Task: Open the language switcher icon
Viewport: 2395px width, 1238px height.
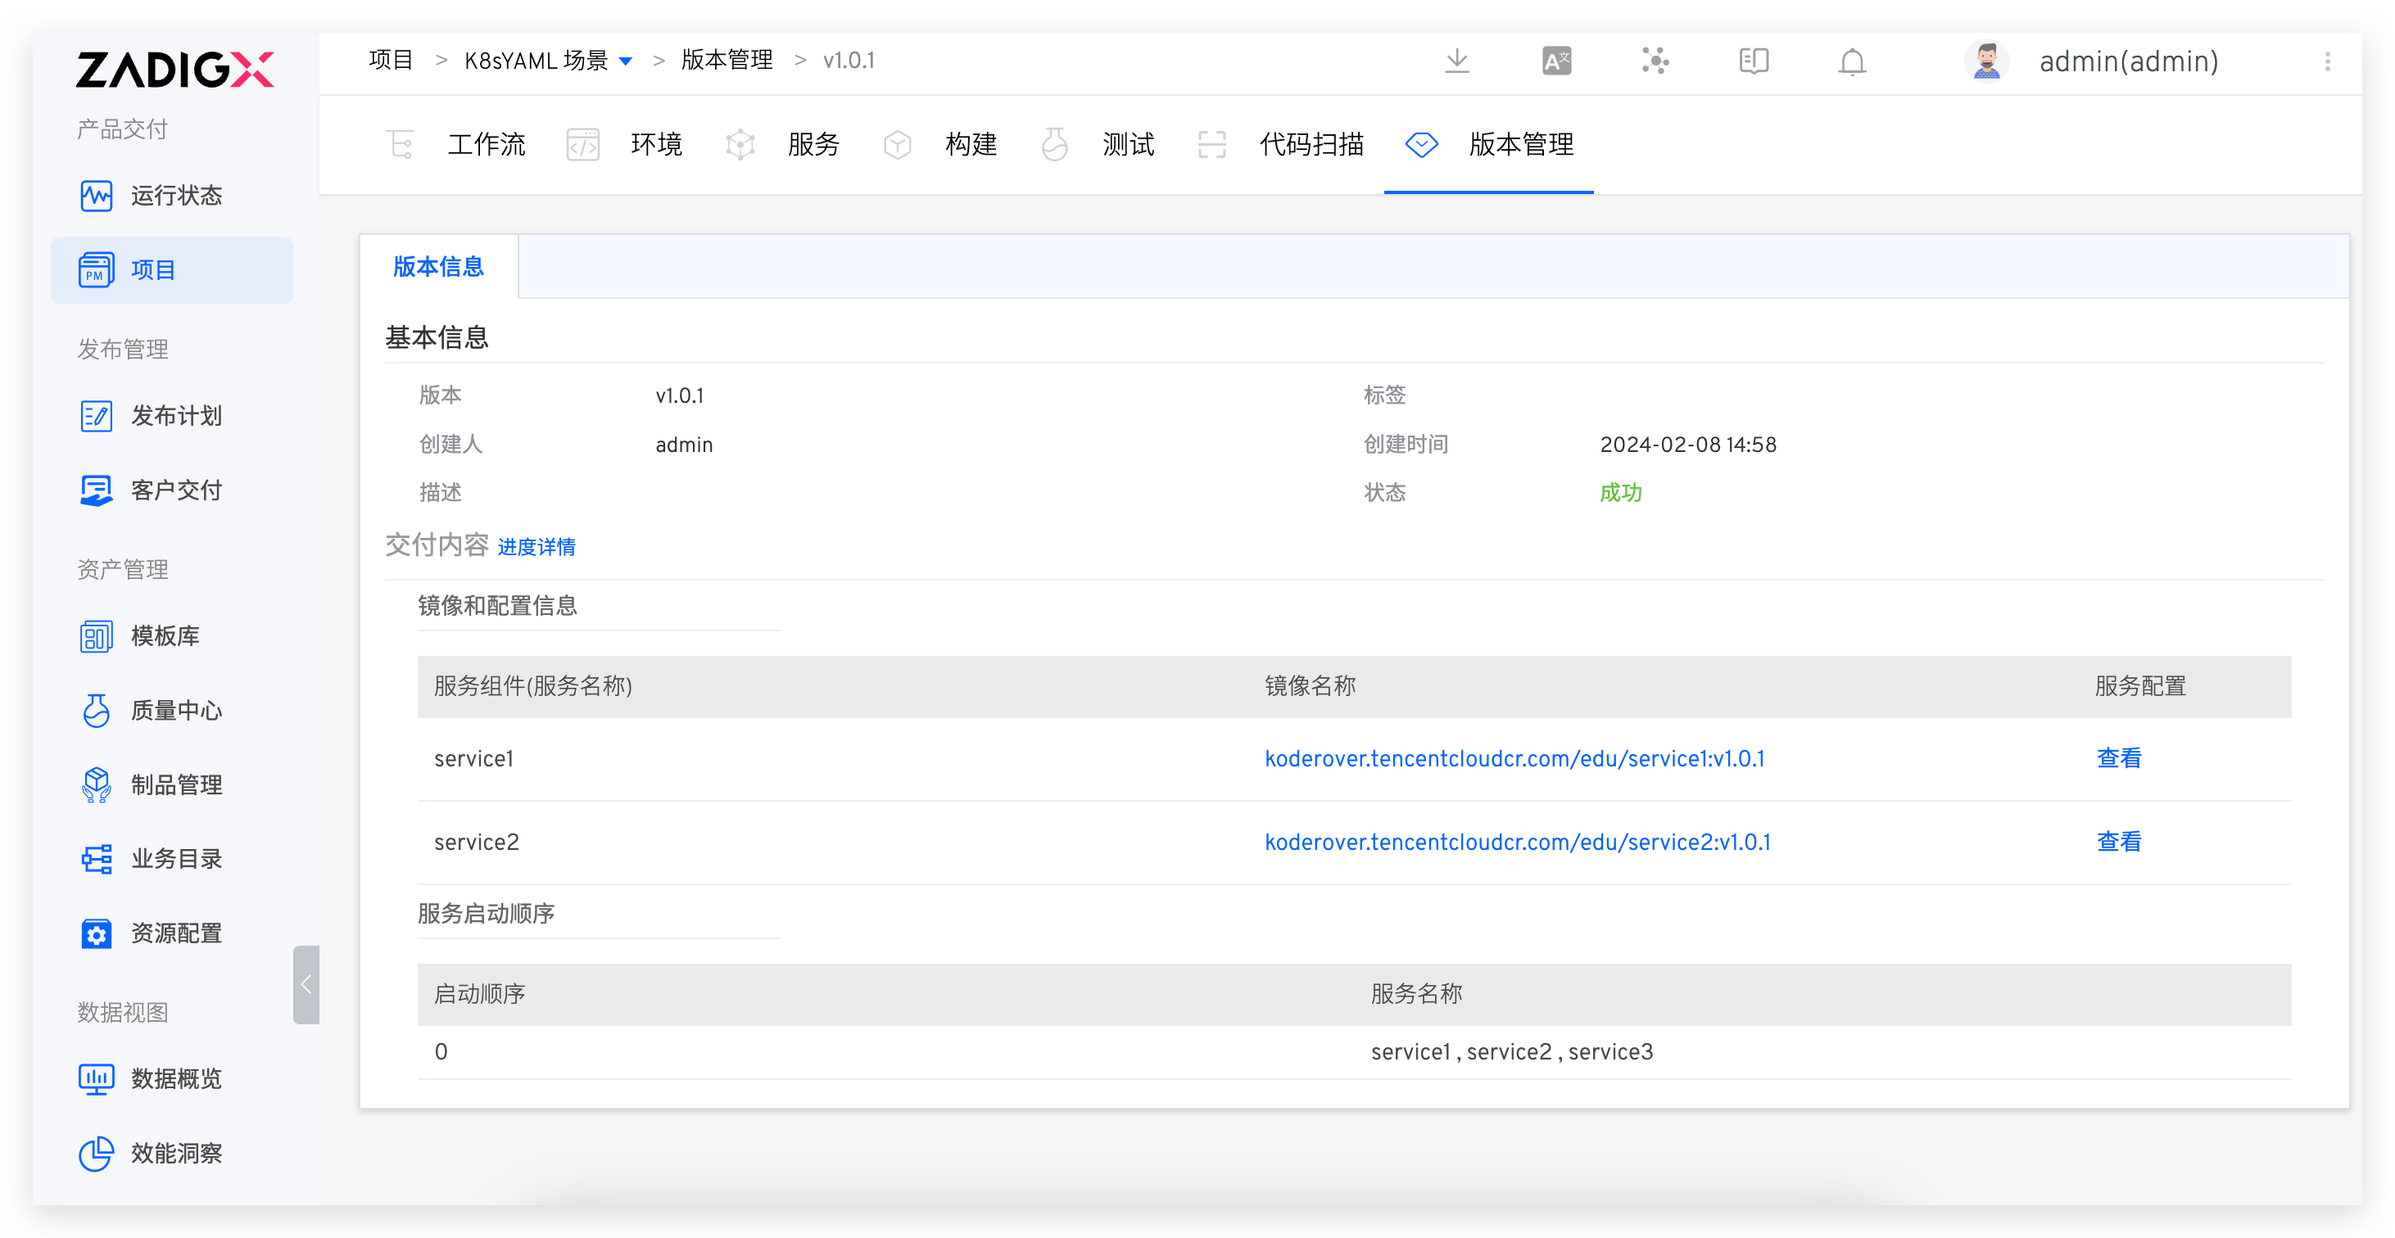Action: (x=1555, y=61)
